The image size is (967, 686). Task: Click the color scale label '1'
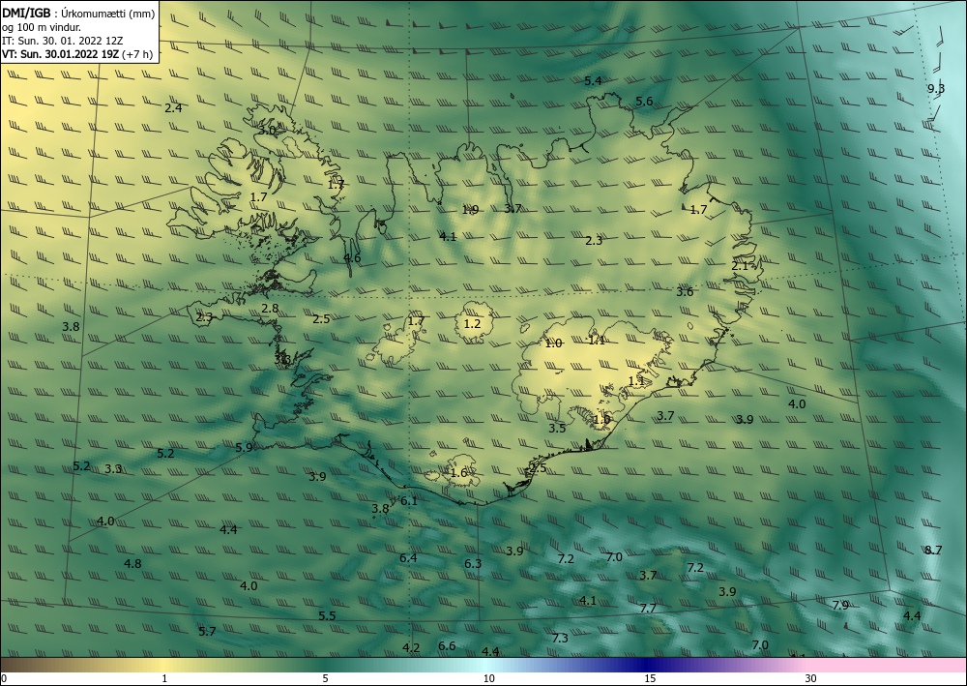[x=164, y=678]
